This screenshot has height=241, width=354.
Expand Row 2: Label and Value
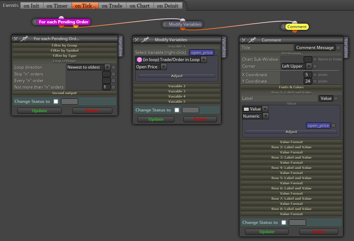291,147
